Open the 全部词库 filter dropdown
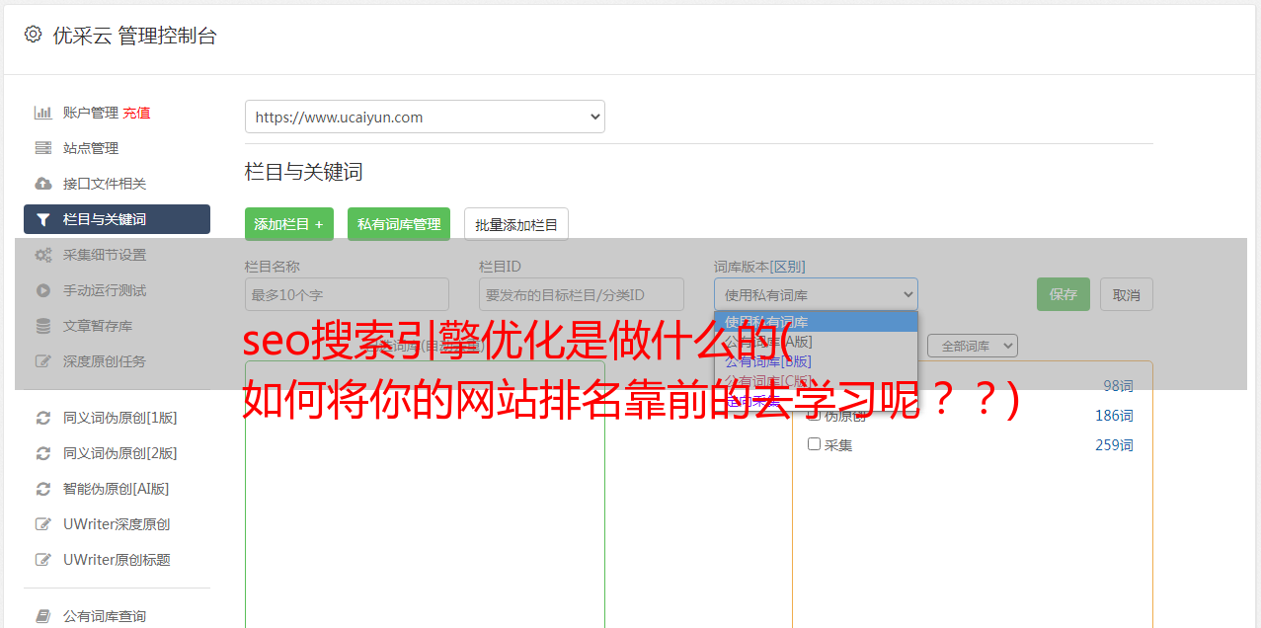1261x628 pixels. pos(973,346)
